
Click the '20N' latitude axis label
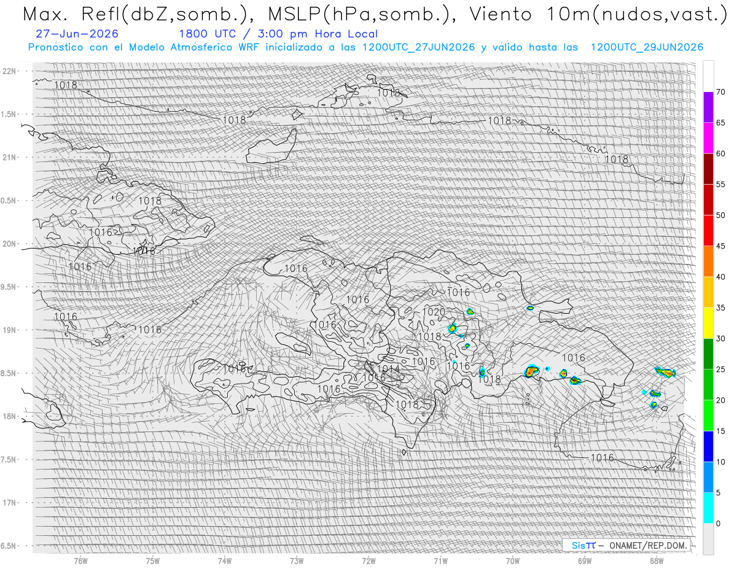[10, 244]
